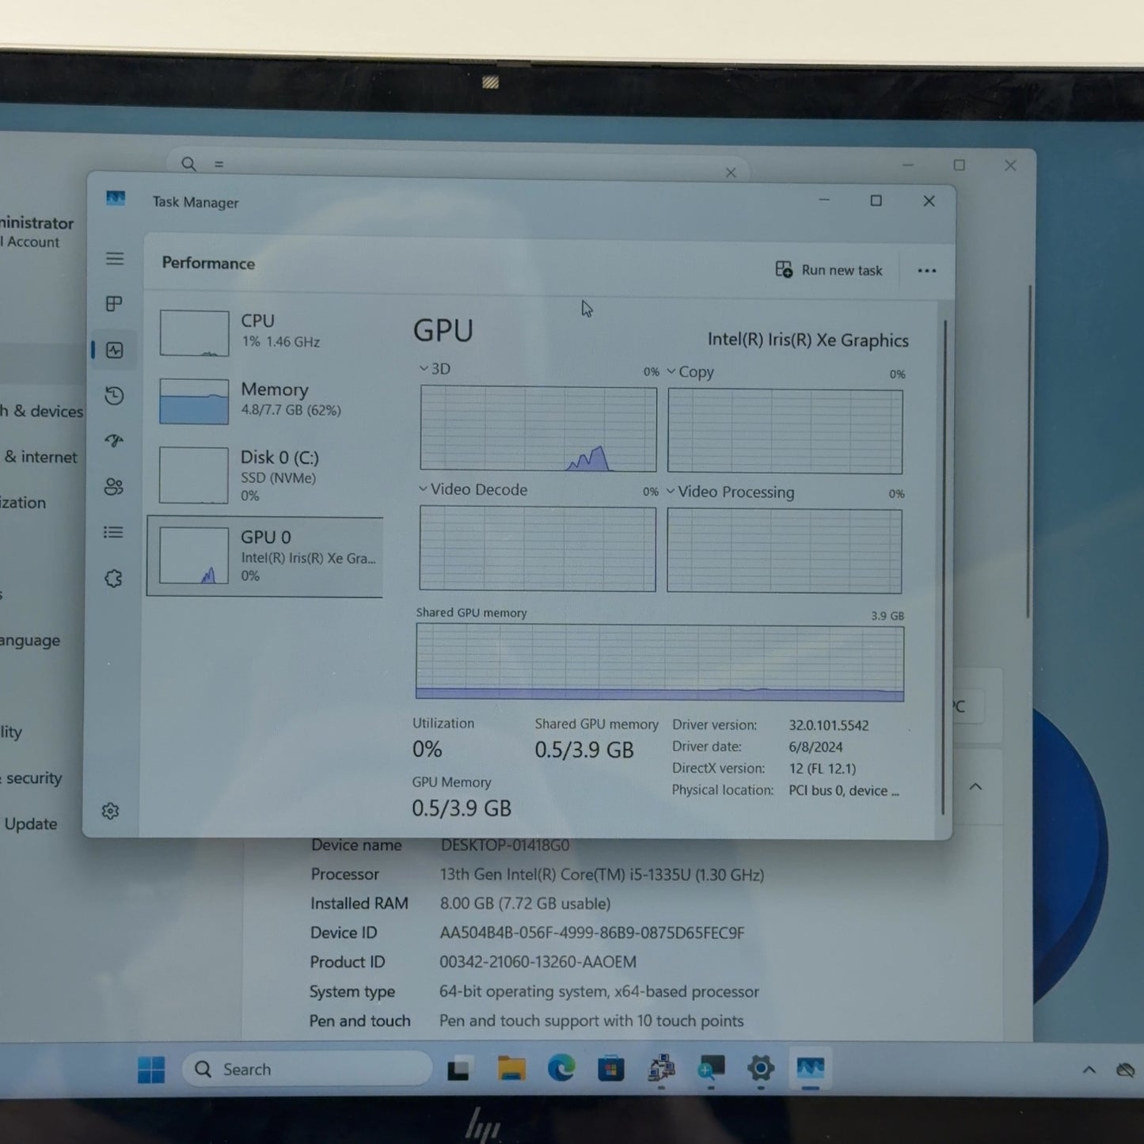Open Task Manager settings gear
Viewport: 1144px width, 1144px height.
110,811
